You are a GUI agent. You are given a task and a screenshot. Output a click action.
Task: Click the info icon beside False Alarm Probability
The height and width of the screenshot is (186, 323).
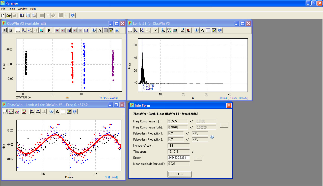tap(212, 137)
